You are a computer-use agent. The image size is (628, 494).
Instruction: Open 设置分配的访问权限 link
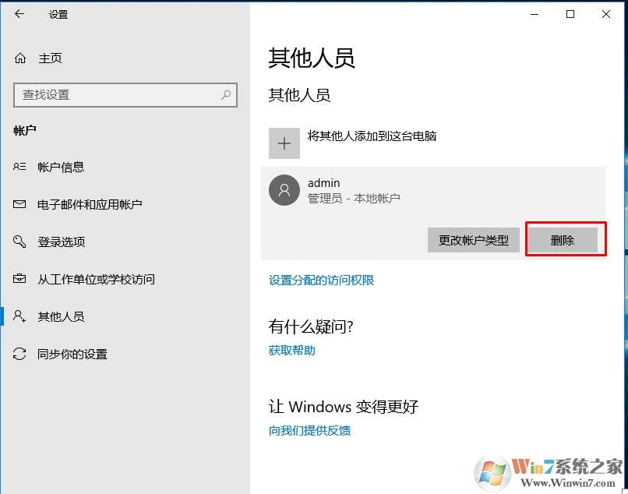(321, 280)
